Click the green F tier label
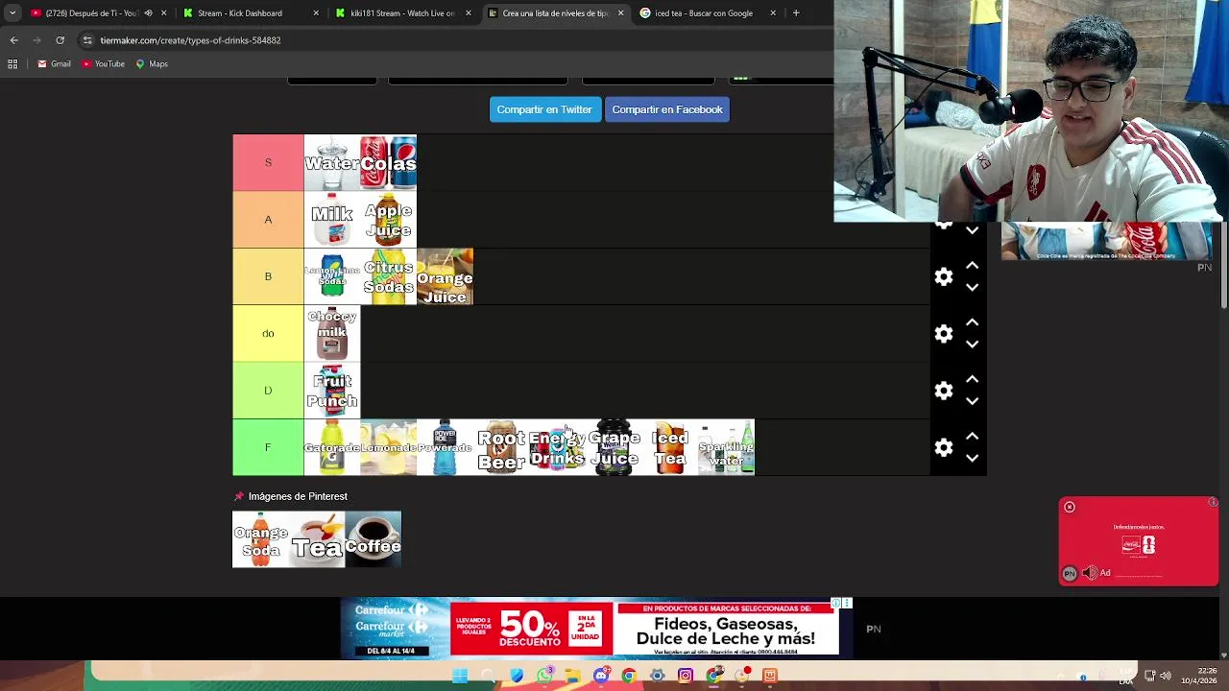1229x691 pixels. click(268, 447)
